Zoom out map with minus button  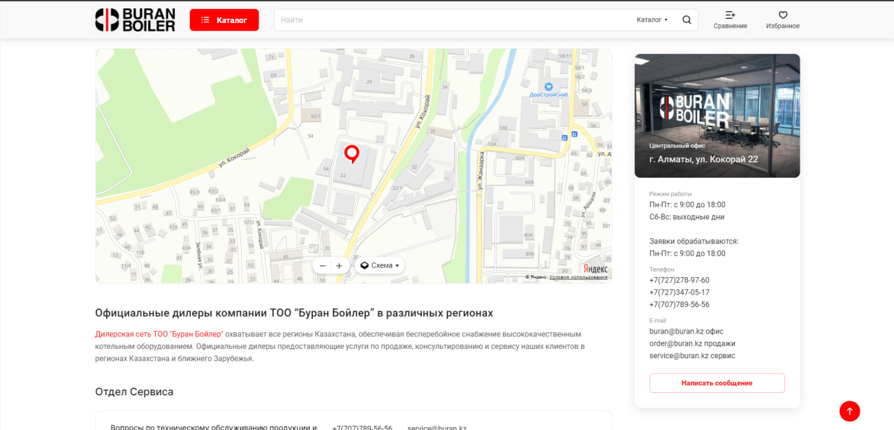(323, 265)
